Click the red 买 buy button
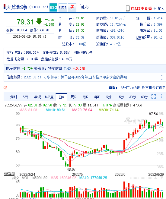Viewport: 166px width, 199px height. pos(72,8)
